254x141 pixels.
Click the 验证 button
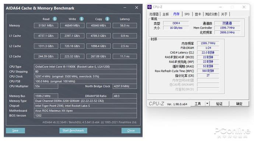coord(219,104)
